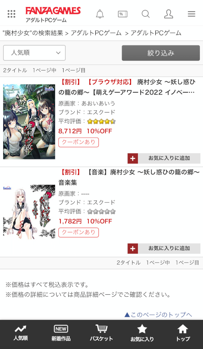Viewport: 203px width, 349px height.
Task: Select the first item's クーポンあり badge
Action: pos(79,142)
